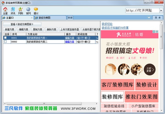Click the ad info icon on banner
Viewport: 165px width, 114px height.
coord(154,32)
